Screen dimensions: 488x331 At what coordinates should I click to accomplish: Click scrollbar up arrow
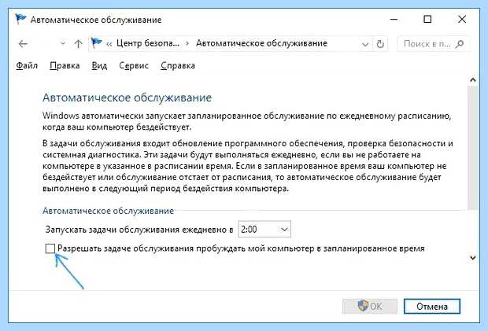click(x=473, y=80)
